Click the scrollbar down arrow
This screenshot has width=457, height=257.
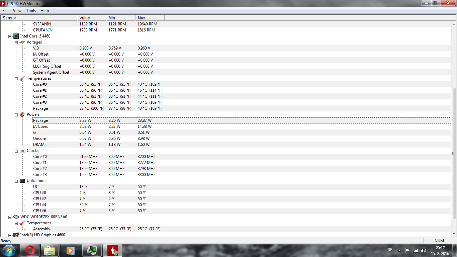coord(454,235)
